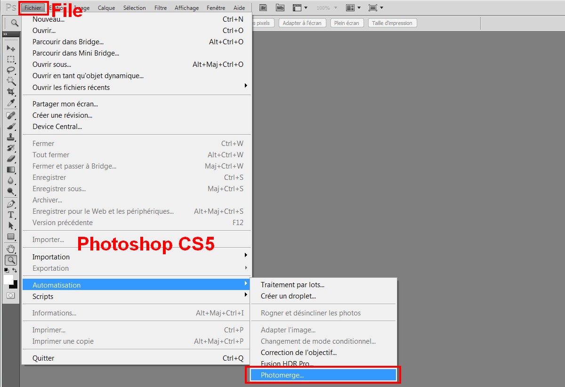Choose Quitter from the Fichier menu
565x387 pixels.
pos(137,358)
